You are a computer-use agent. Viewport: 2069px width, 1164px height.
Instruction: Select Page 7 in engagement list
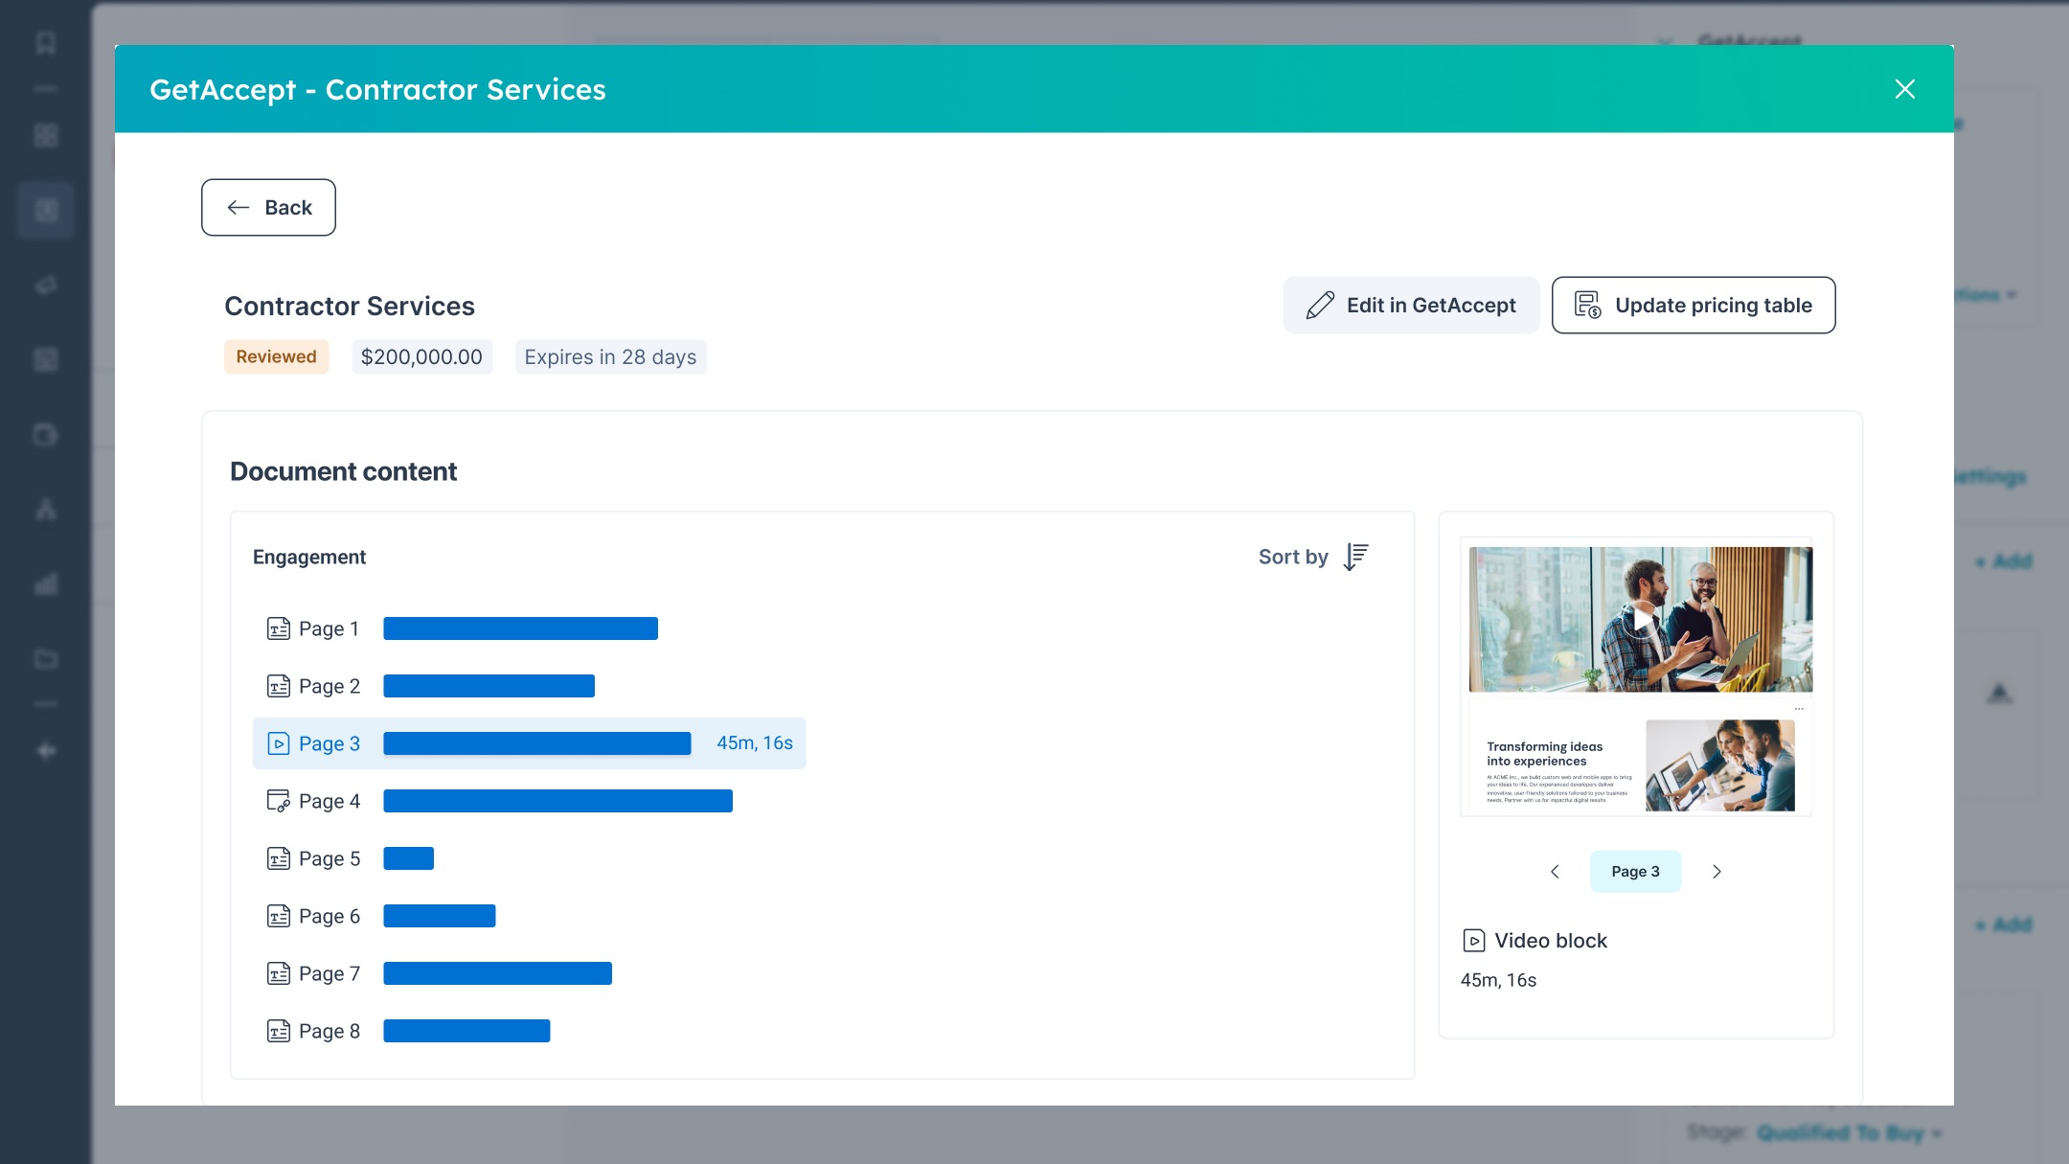[329, 973]
